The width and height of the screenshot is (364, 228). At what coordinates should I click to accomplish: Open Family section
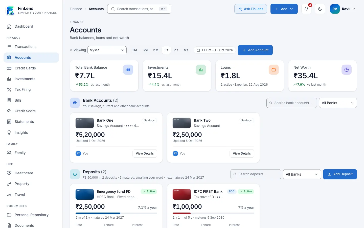[31, 153]
